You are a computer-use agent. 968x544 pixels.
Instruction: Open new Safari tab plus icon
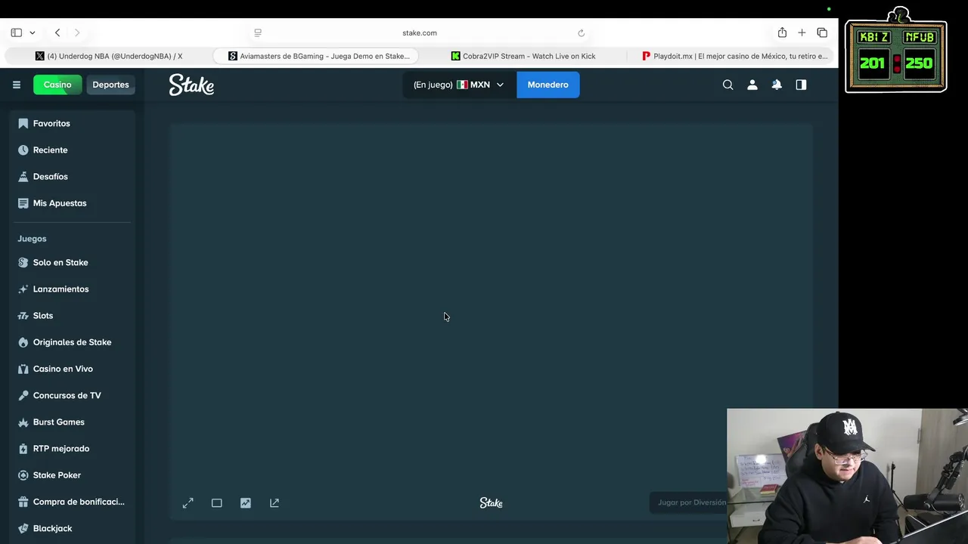(x=802, y=32)
